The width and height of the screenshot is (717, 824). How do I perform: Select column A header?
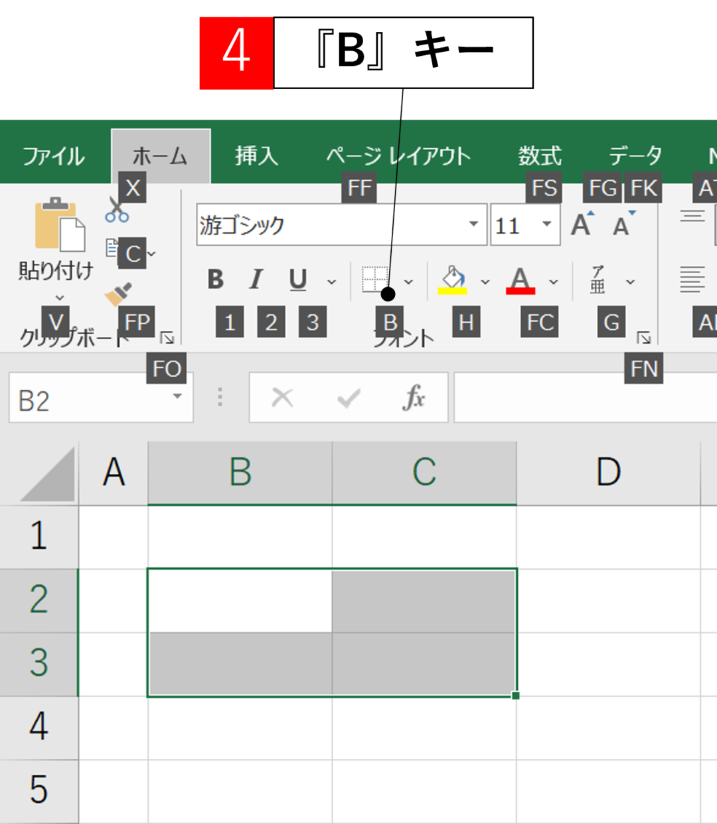pos(114,473)
